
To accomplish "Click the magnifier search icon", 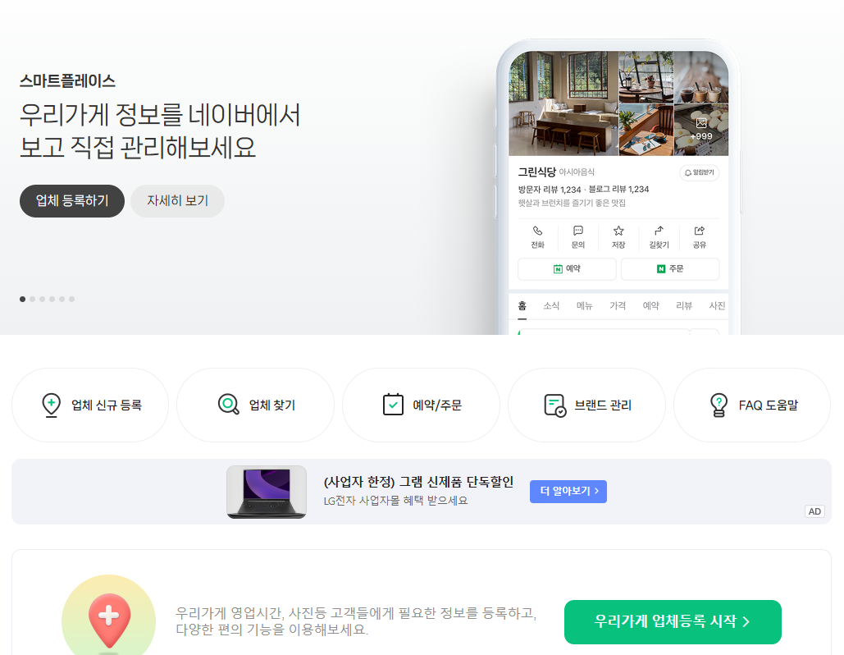I will tap(228, 405).
